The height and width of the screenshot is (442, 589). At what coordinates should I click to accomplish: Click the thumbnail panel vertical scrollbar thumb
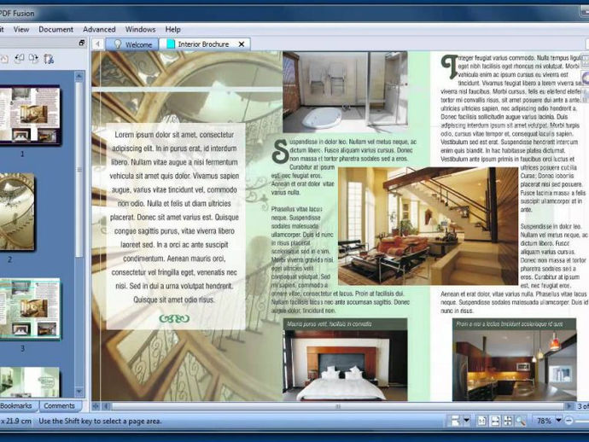[79, 169]
